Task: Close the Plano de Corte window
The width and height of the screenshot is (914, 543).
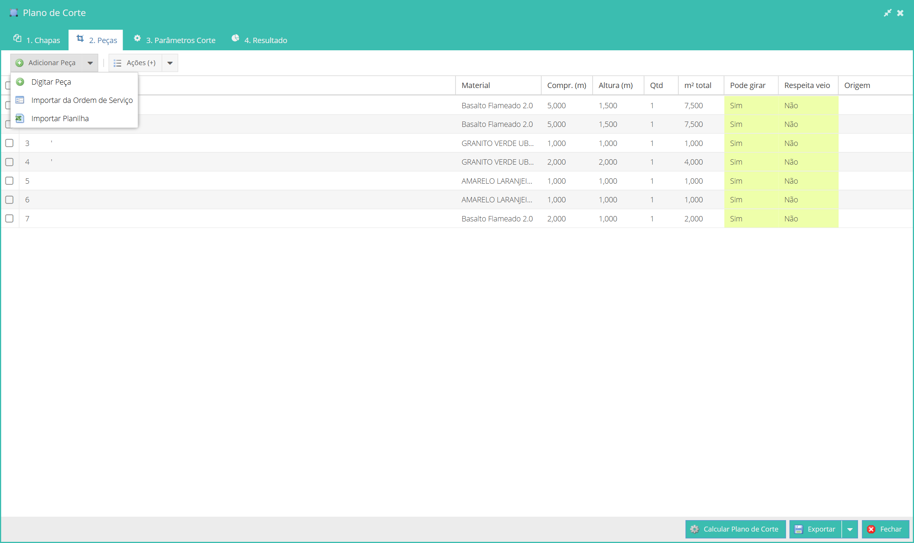Action: [x=900, y=13]
